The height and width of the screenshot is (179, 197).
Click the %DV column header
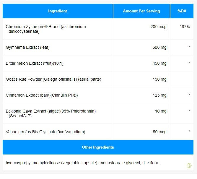click(x=181, y=11)
